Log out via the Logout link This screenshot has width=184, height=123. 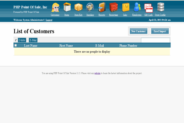click(49, 20)
